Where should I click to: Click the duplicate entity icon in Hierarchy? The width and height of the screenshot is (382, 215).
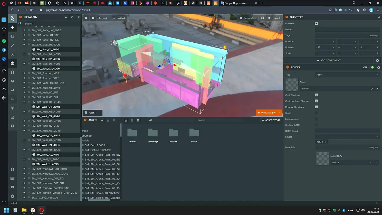point(72,17)
